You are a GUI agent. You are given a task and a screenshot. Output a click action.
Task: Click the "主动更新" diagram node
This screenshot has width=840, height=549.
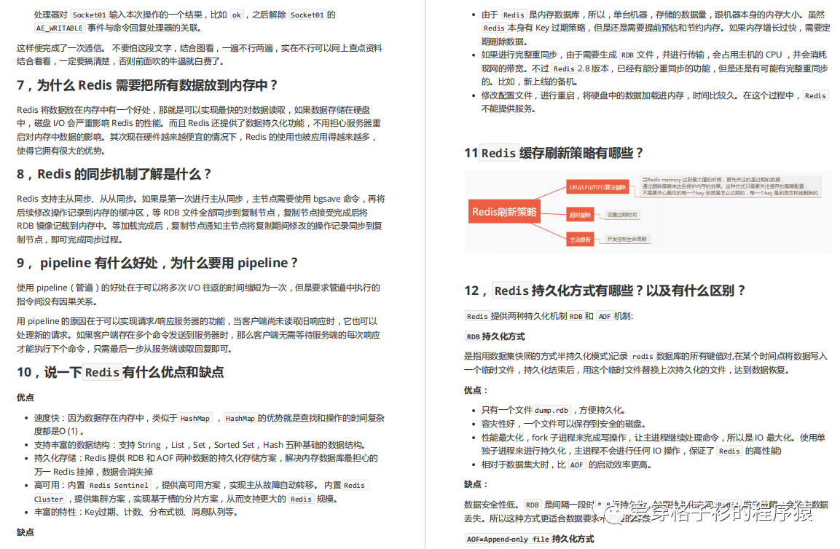[580, 240]
